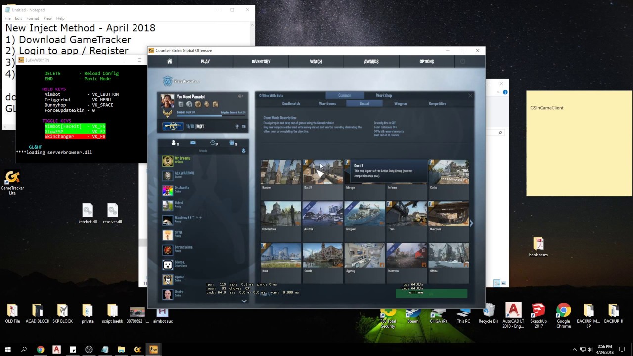The image size is (633, 356).
Task: Open the PLAY menu in CS:GO
Action: (205, 62)
